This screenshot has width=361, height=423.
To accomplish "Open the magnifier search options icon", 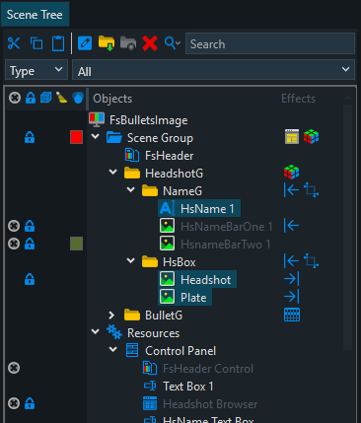I will coord(173,43).
